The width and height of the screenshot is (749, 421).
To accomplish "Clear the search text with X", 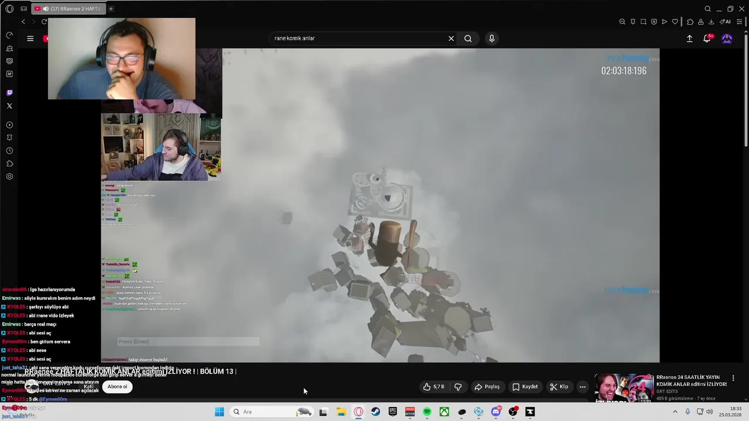I will 451,38.
